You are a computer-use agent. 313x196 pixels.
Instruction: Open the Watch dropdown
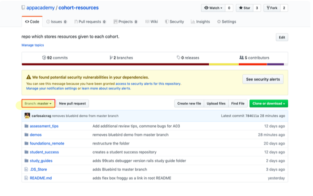tap(213, 8)
